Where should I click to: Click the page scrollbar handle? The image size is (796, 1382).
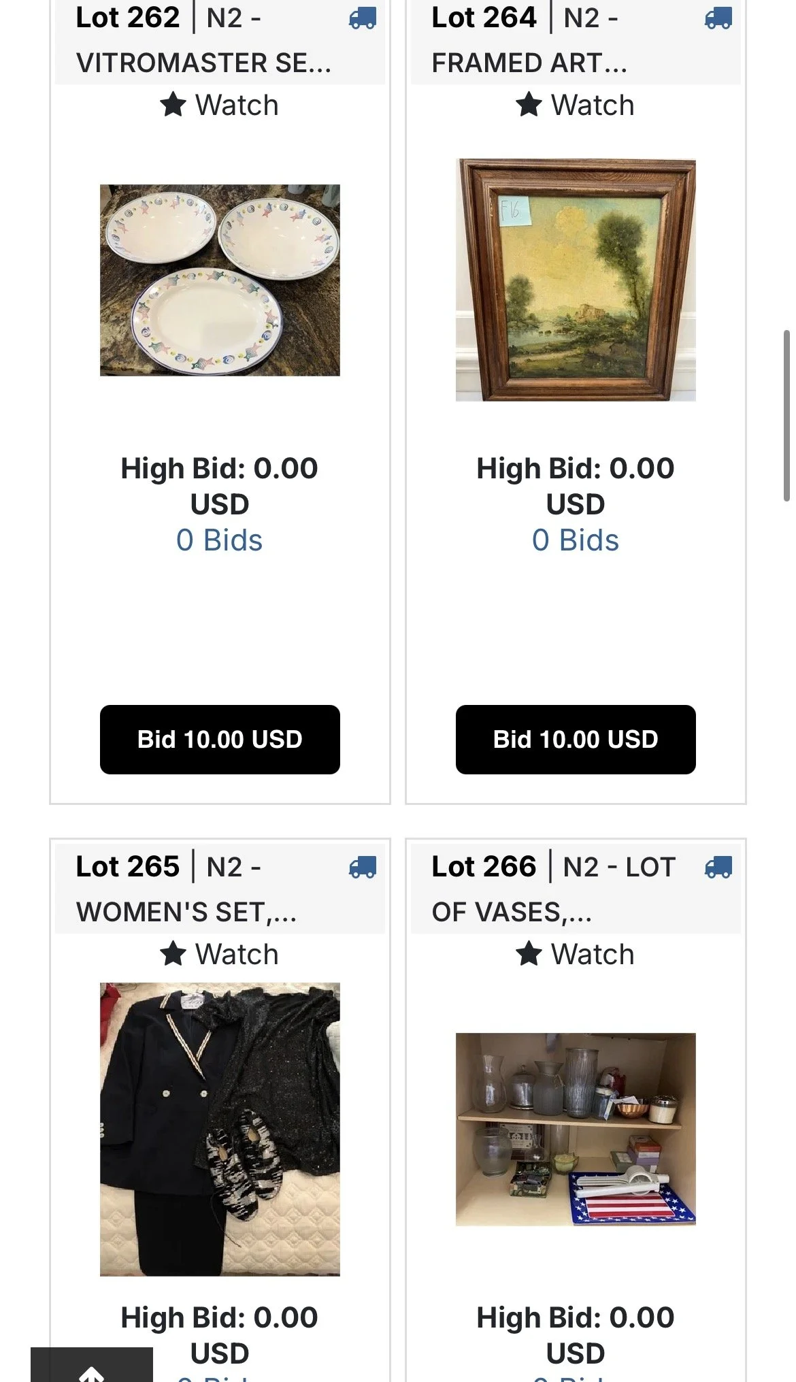point(786,416)
